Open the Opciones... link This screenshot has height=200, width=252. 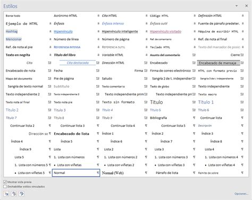241,194
